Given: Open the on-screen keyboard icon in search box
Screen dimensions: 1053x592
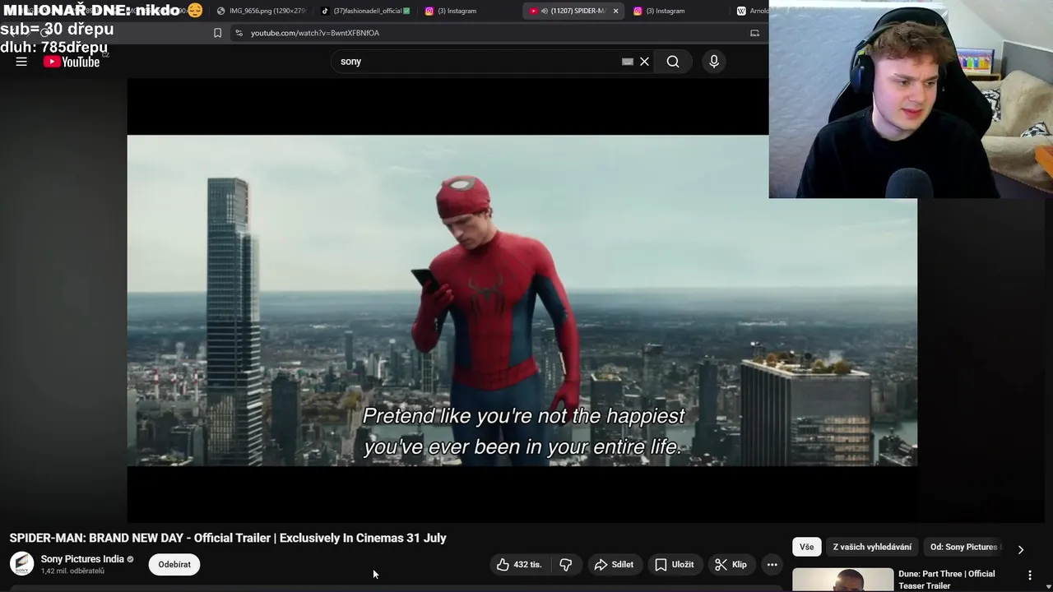Looking at the screenshot, I should [628, 62].
